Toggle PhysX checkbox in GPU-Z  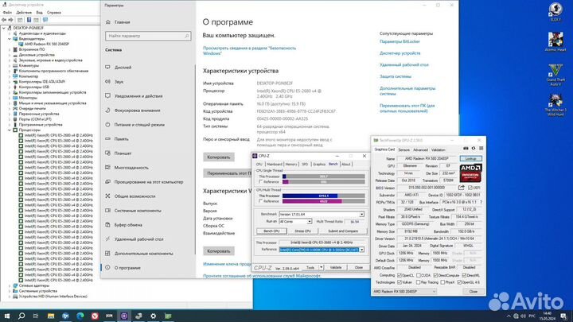442,282
